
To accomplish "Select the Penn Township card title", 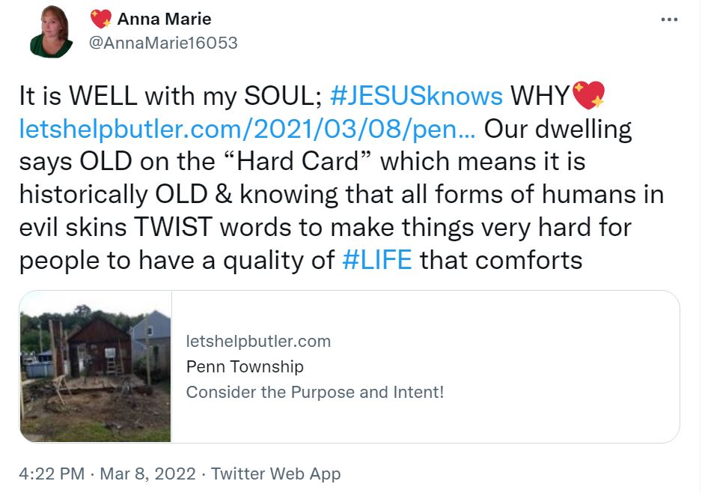I will pos(245,366).
